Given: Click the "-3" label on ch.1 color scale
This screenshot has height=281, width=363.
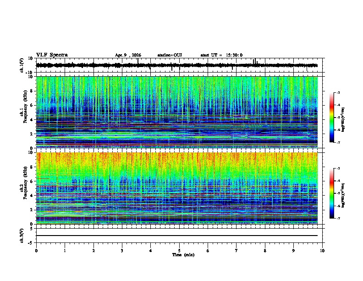Looking at the screenshot, I should [x=338, y=92].
